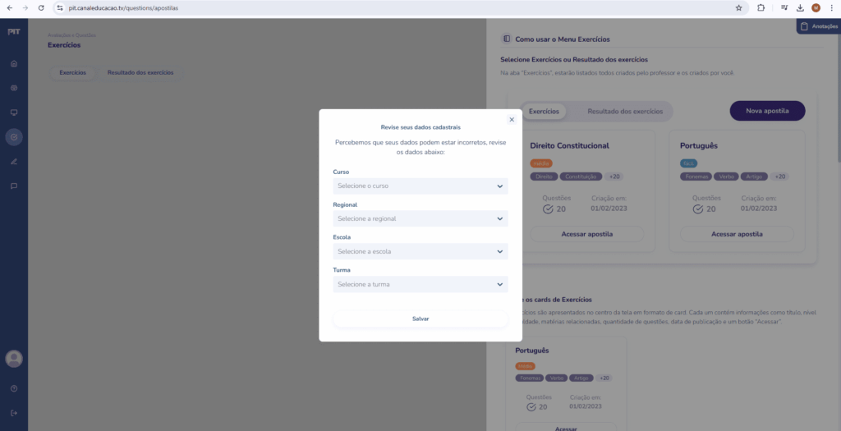The height and width of the screenshot is (431, 841).
Task: Click the Nova apostila button
Action: 767,111
